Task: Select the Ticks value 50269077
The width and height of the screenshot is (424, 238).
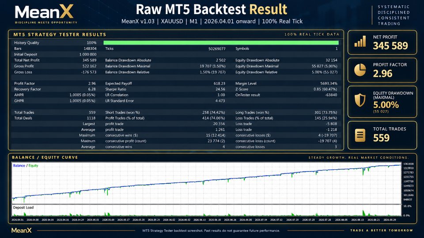Action: point(217,48)
